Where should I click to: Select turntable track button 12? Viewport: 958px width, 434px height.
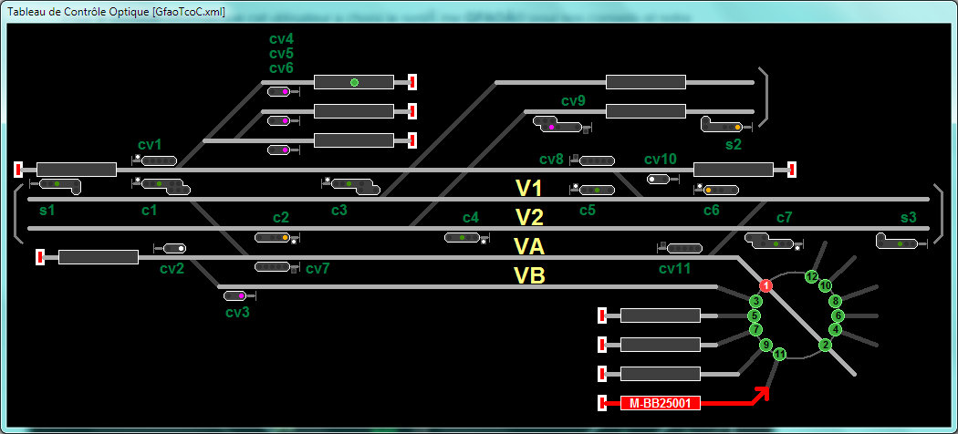811,276
